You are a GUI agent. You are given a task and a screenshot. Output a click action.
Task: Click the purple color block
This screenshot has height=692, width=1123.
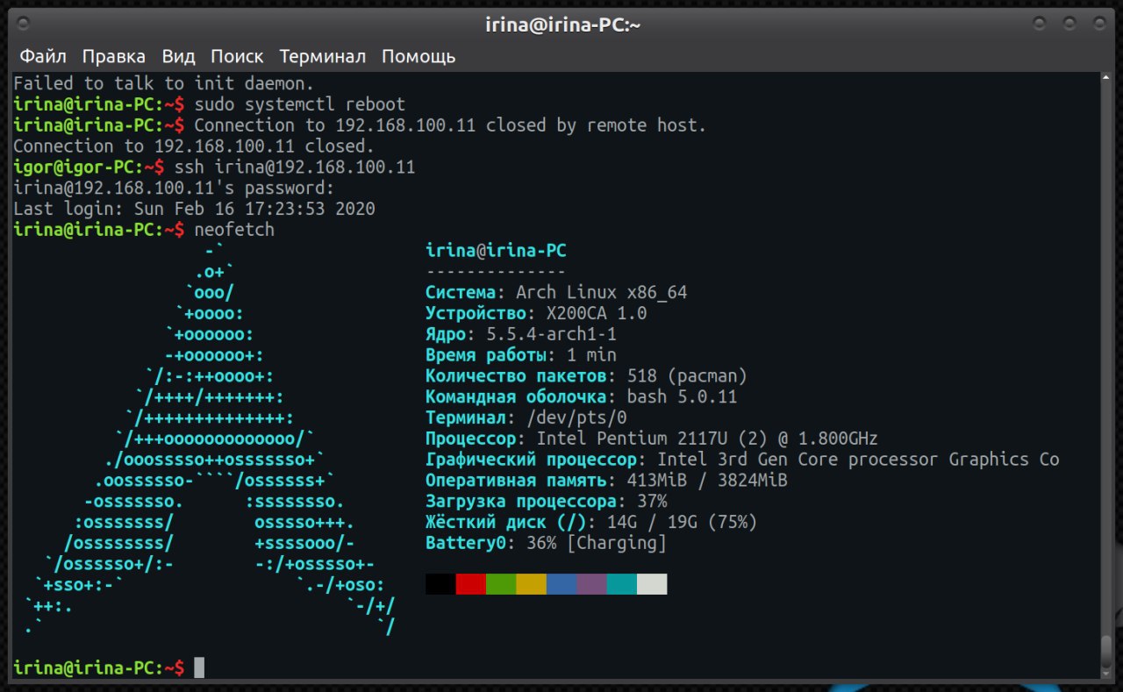pyautogui.click(x=592, y=584)
